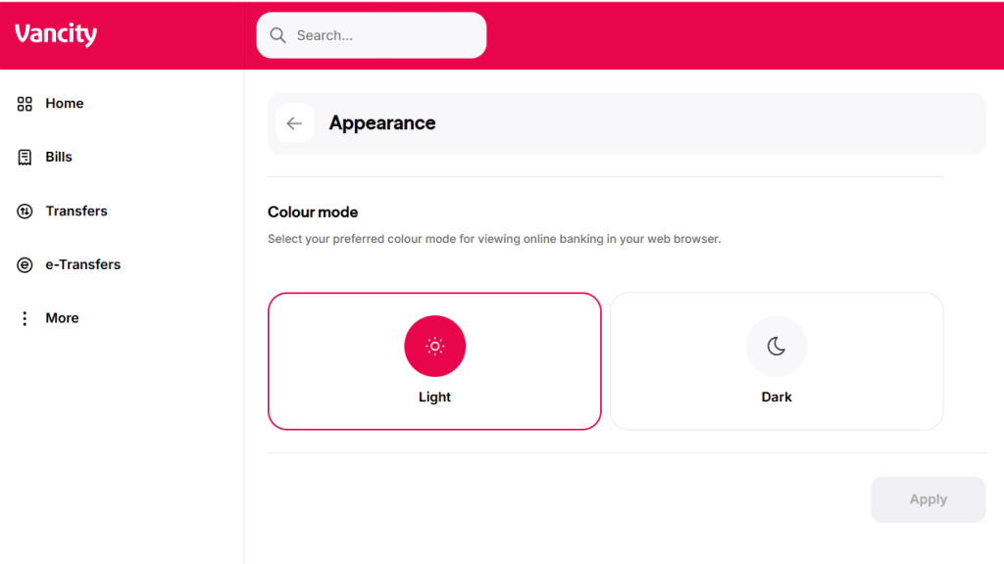Click the search magnifying glass icon

(x=277, y=34)
